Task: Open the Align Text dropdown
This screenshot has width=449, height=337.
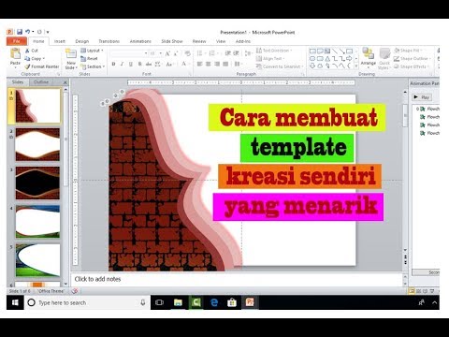Action: click(x=270, y=58)
